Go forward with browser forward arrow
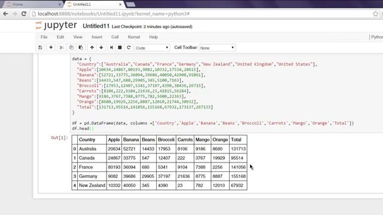The width and height of the screenshot is (383, 215). click(14, 14)
